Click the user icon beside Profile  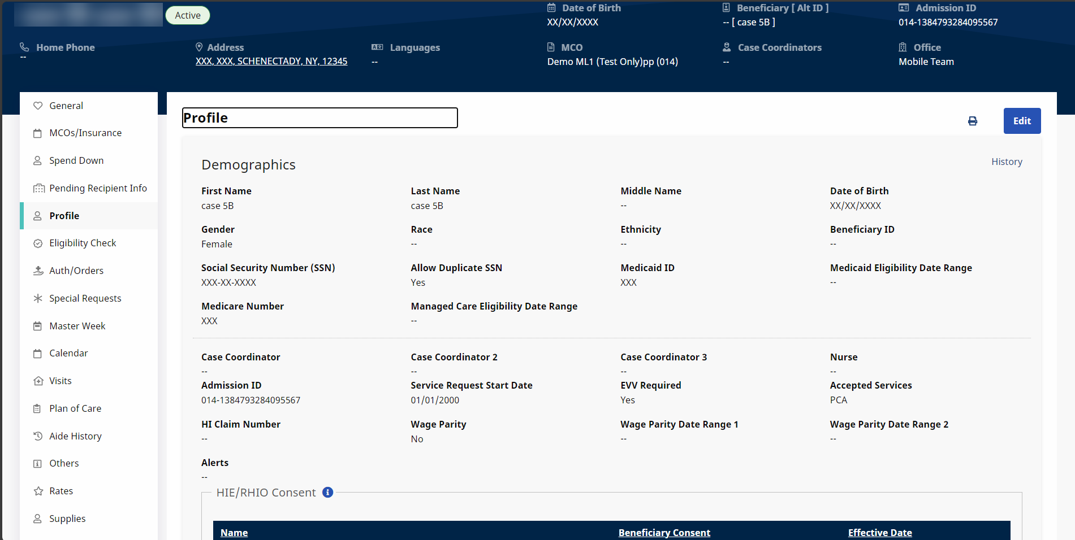[38, 216]
